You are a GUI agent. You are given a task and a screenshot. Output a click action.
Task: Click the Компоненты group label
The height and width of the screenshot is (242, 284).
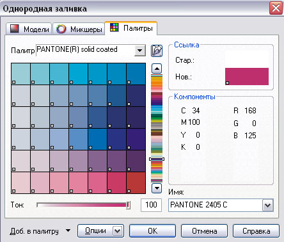click(194, 97)
